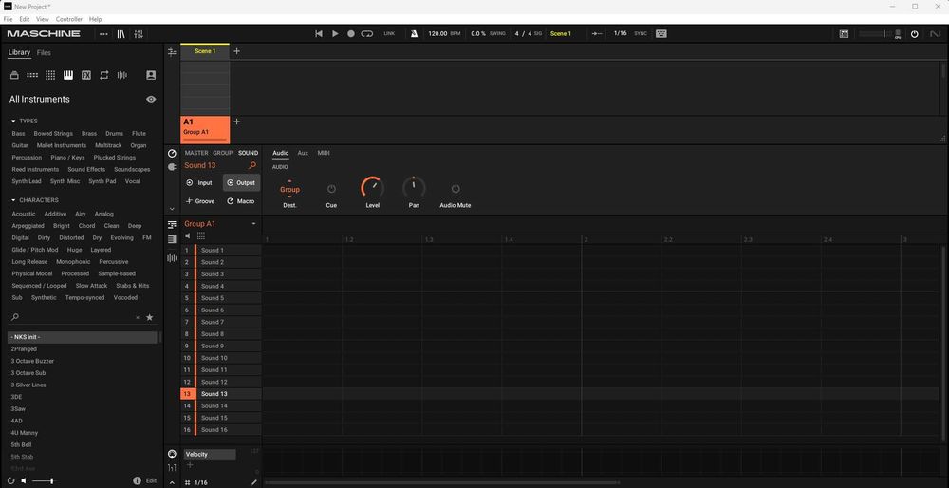The height and width of the screenshot is (488, 949).
Task: Toggle the browser panel icon
Action: (121, 34)
